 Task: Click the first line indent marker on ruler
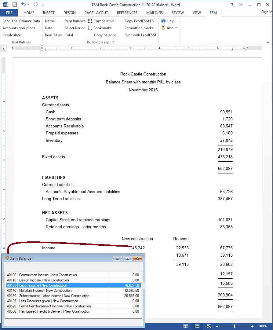click(42, 47)
